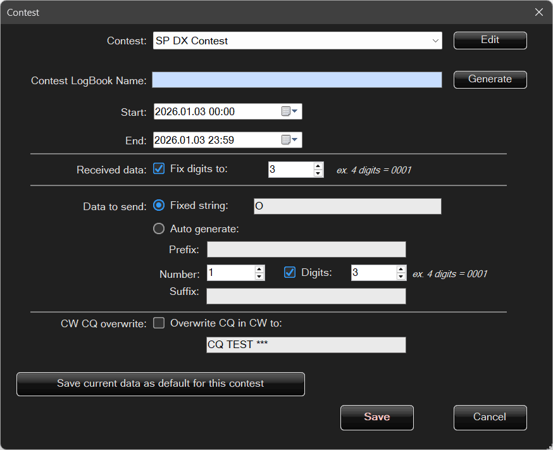Decrement the auto generate Number value
Viewport: 553px width, 450px height.
click(x=259, y=277)
